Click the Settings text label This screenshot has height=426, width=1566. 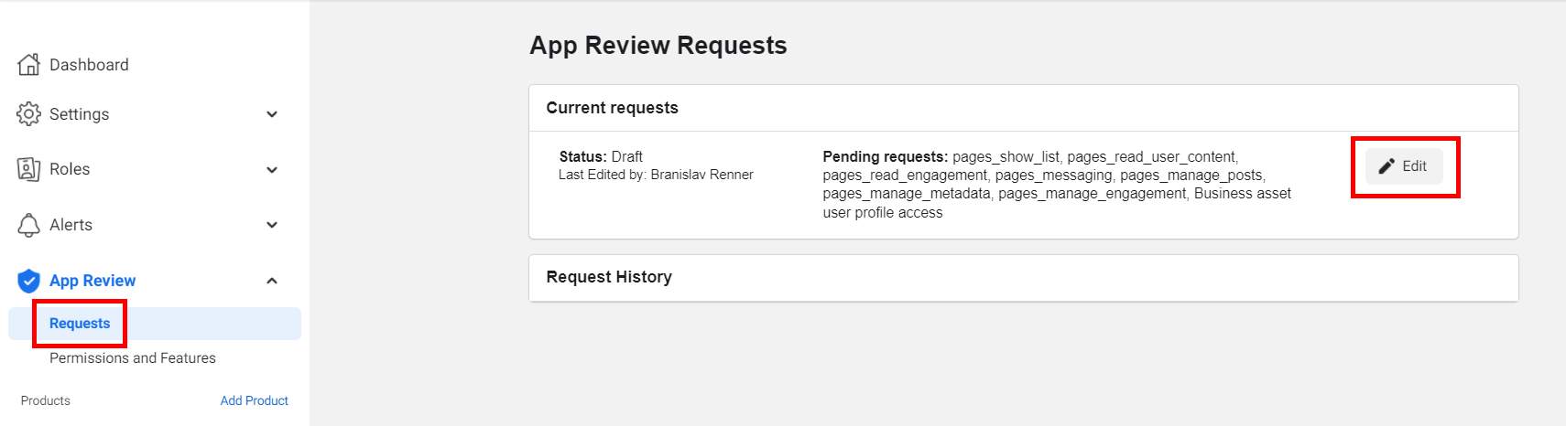tap(79, 114)
